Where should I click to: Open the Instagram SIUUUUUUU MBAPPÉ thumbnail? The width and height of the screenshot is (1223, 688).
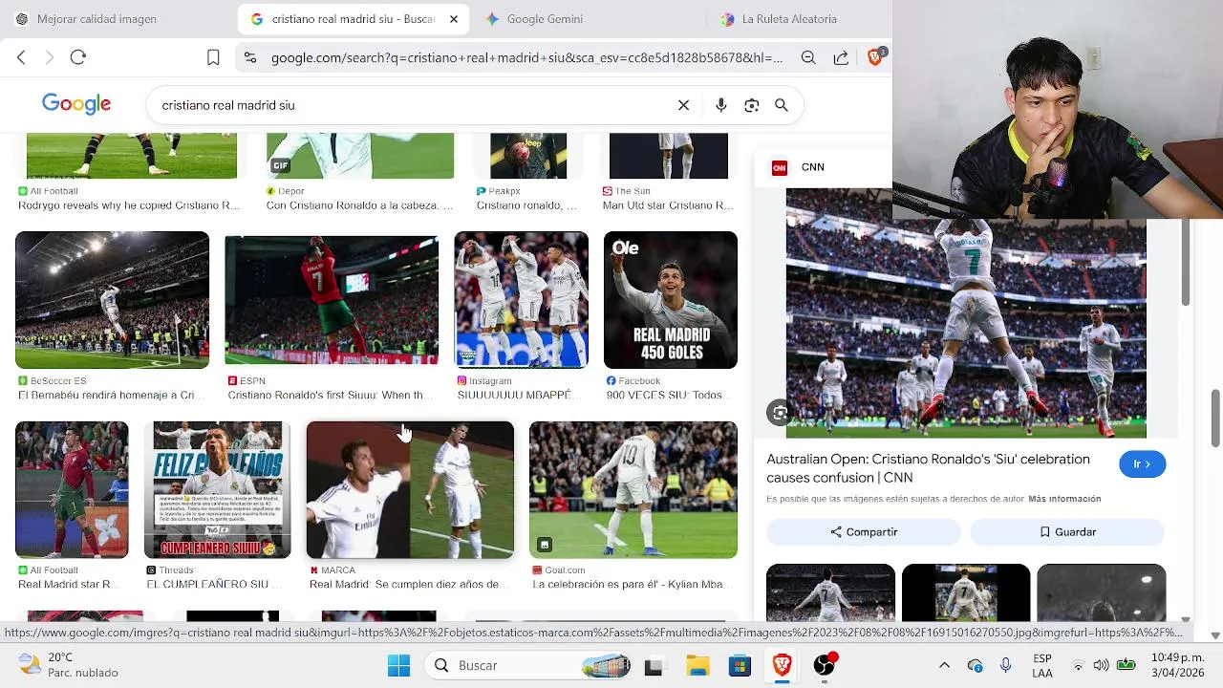pos(521,300)
